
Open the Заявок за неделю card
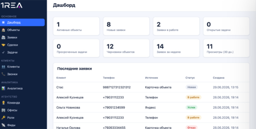click(x=176, y=48)
